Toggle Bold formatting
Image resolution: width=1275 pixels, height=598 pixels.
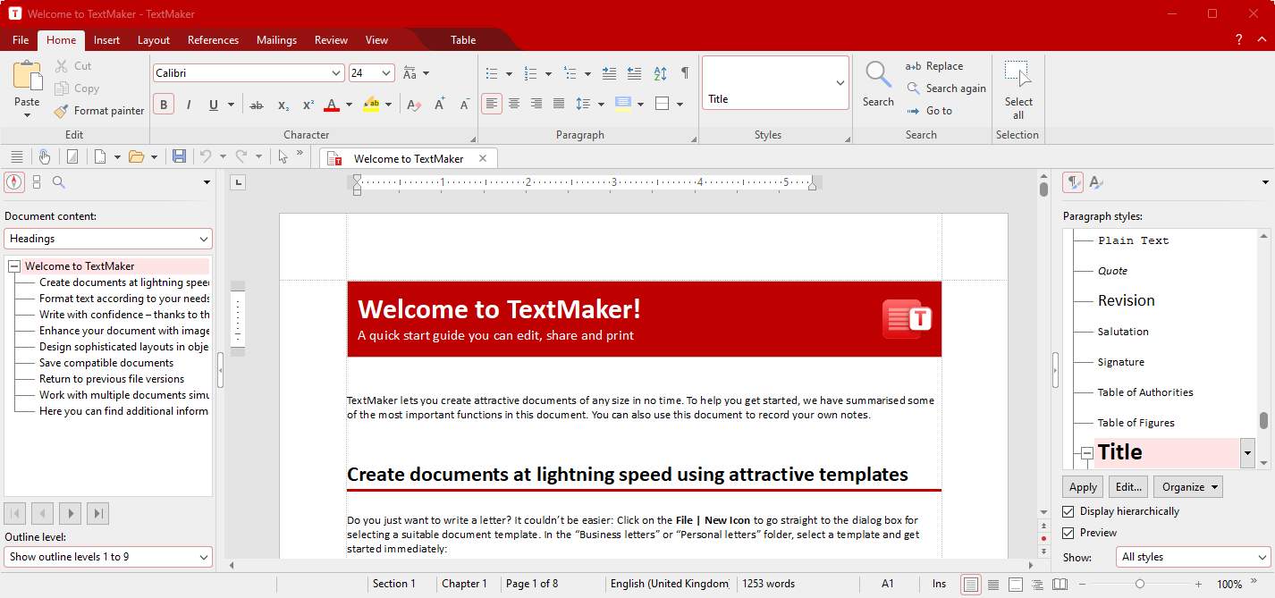[164, 105]
